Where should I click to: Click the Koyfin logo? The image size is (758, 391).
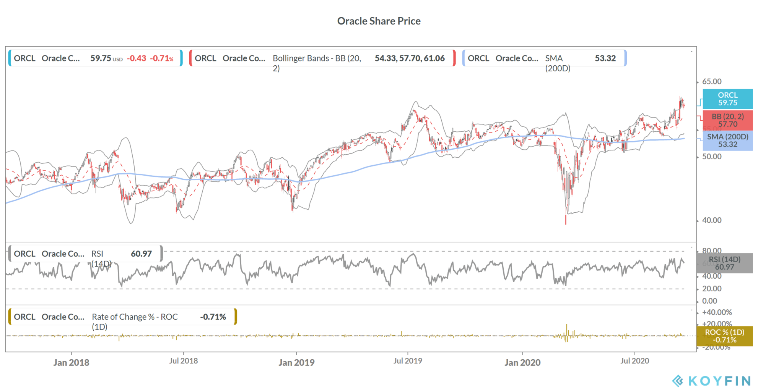pos(712,381)
